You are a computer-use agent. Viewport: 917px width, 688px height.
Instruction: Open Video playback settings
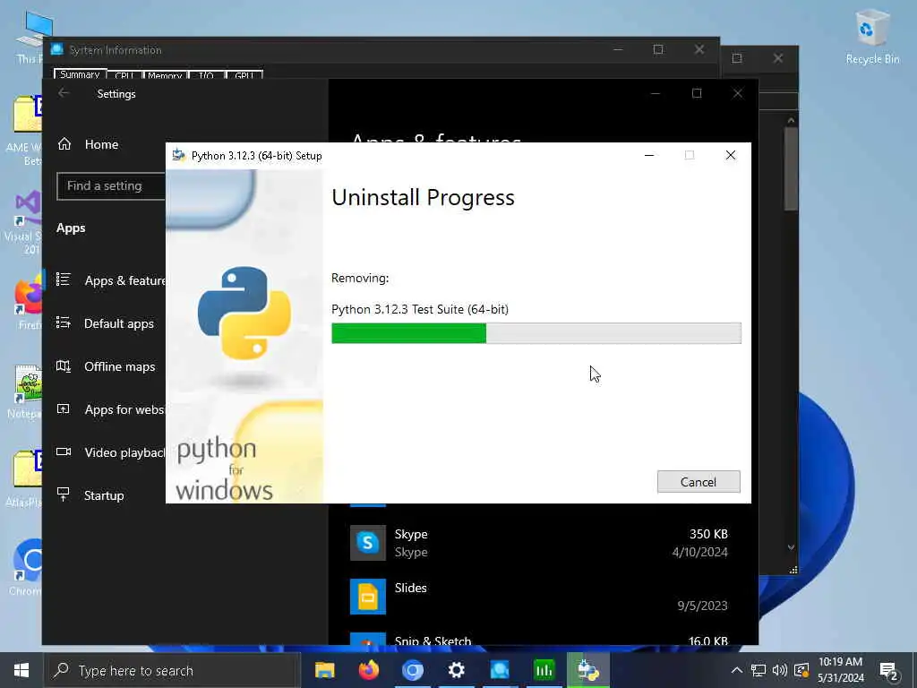[x=110, y=452]
